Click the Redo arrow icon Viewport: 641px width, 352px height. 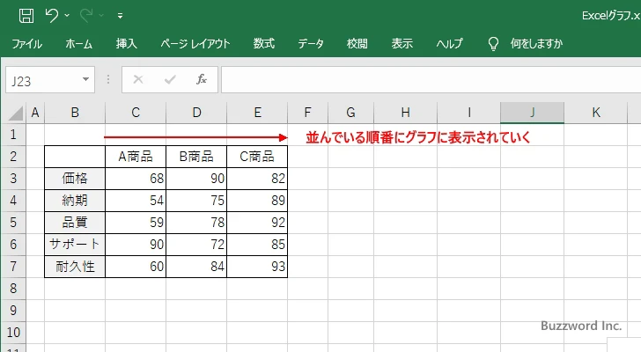(86, 15)
